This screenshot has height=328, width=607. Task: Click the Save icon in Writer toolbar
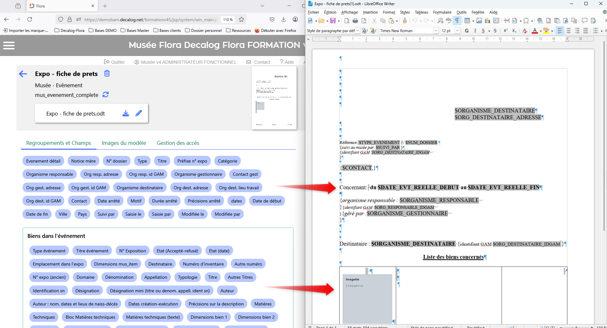tap(333, 21)
